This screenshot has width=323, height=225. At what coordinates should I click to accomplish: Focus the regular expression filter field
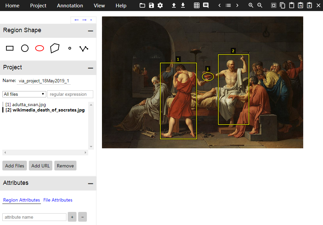[70, 94]
